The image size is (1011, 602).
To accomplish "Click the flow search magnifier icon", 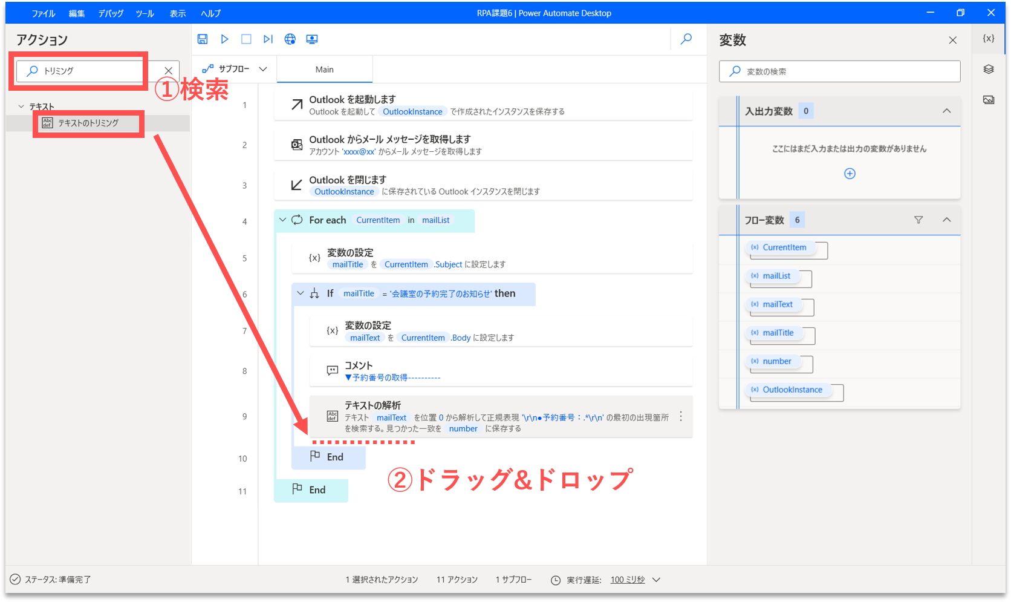I will click(x=686, y=39).
